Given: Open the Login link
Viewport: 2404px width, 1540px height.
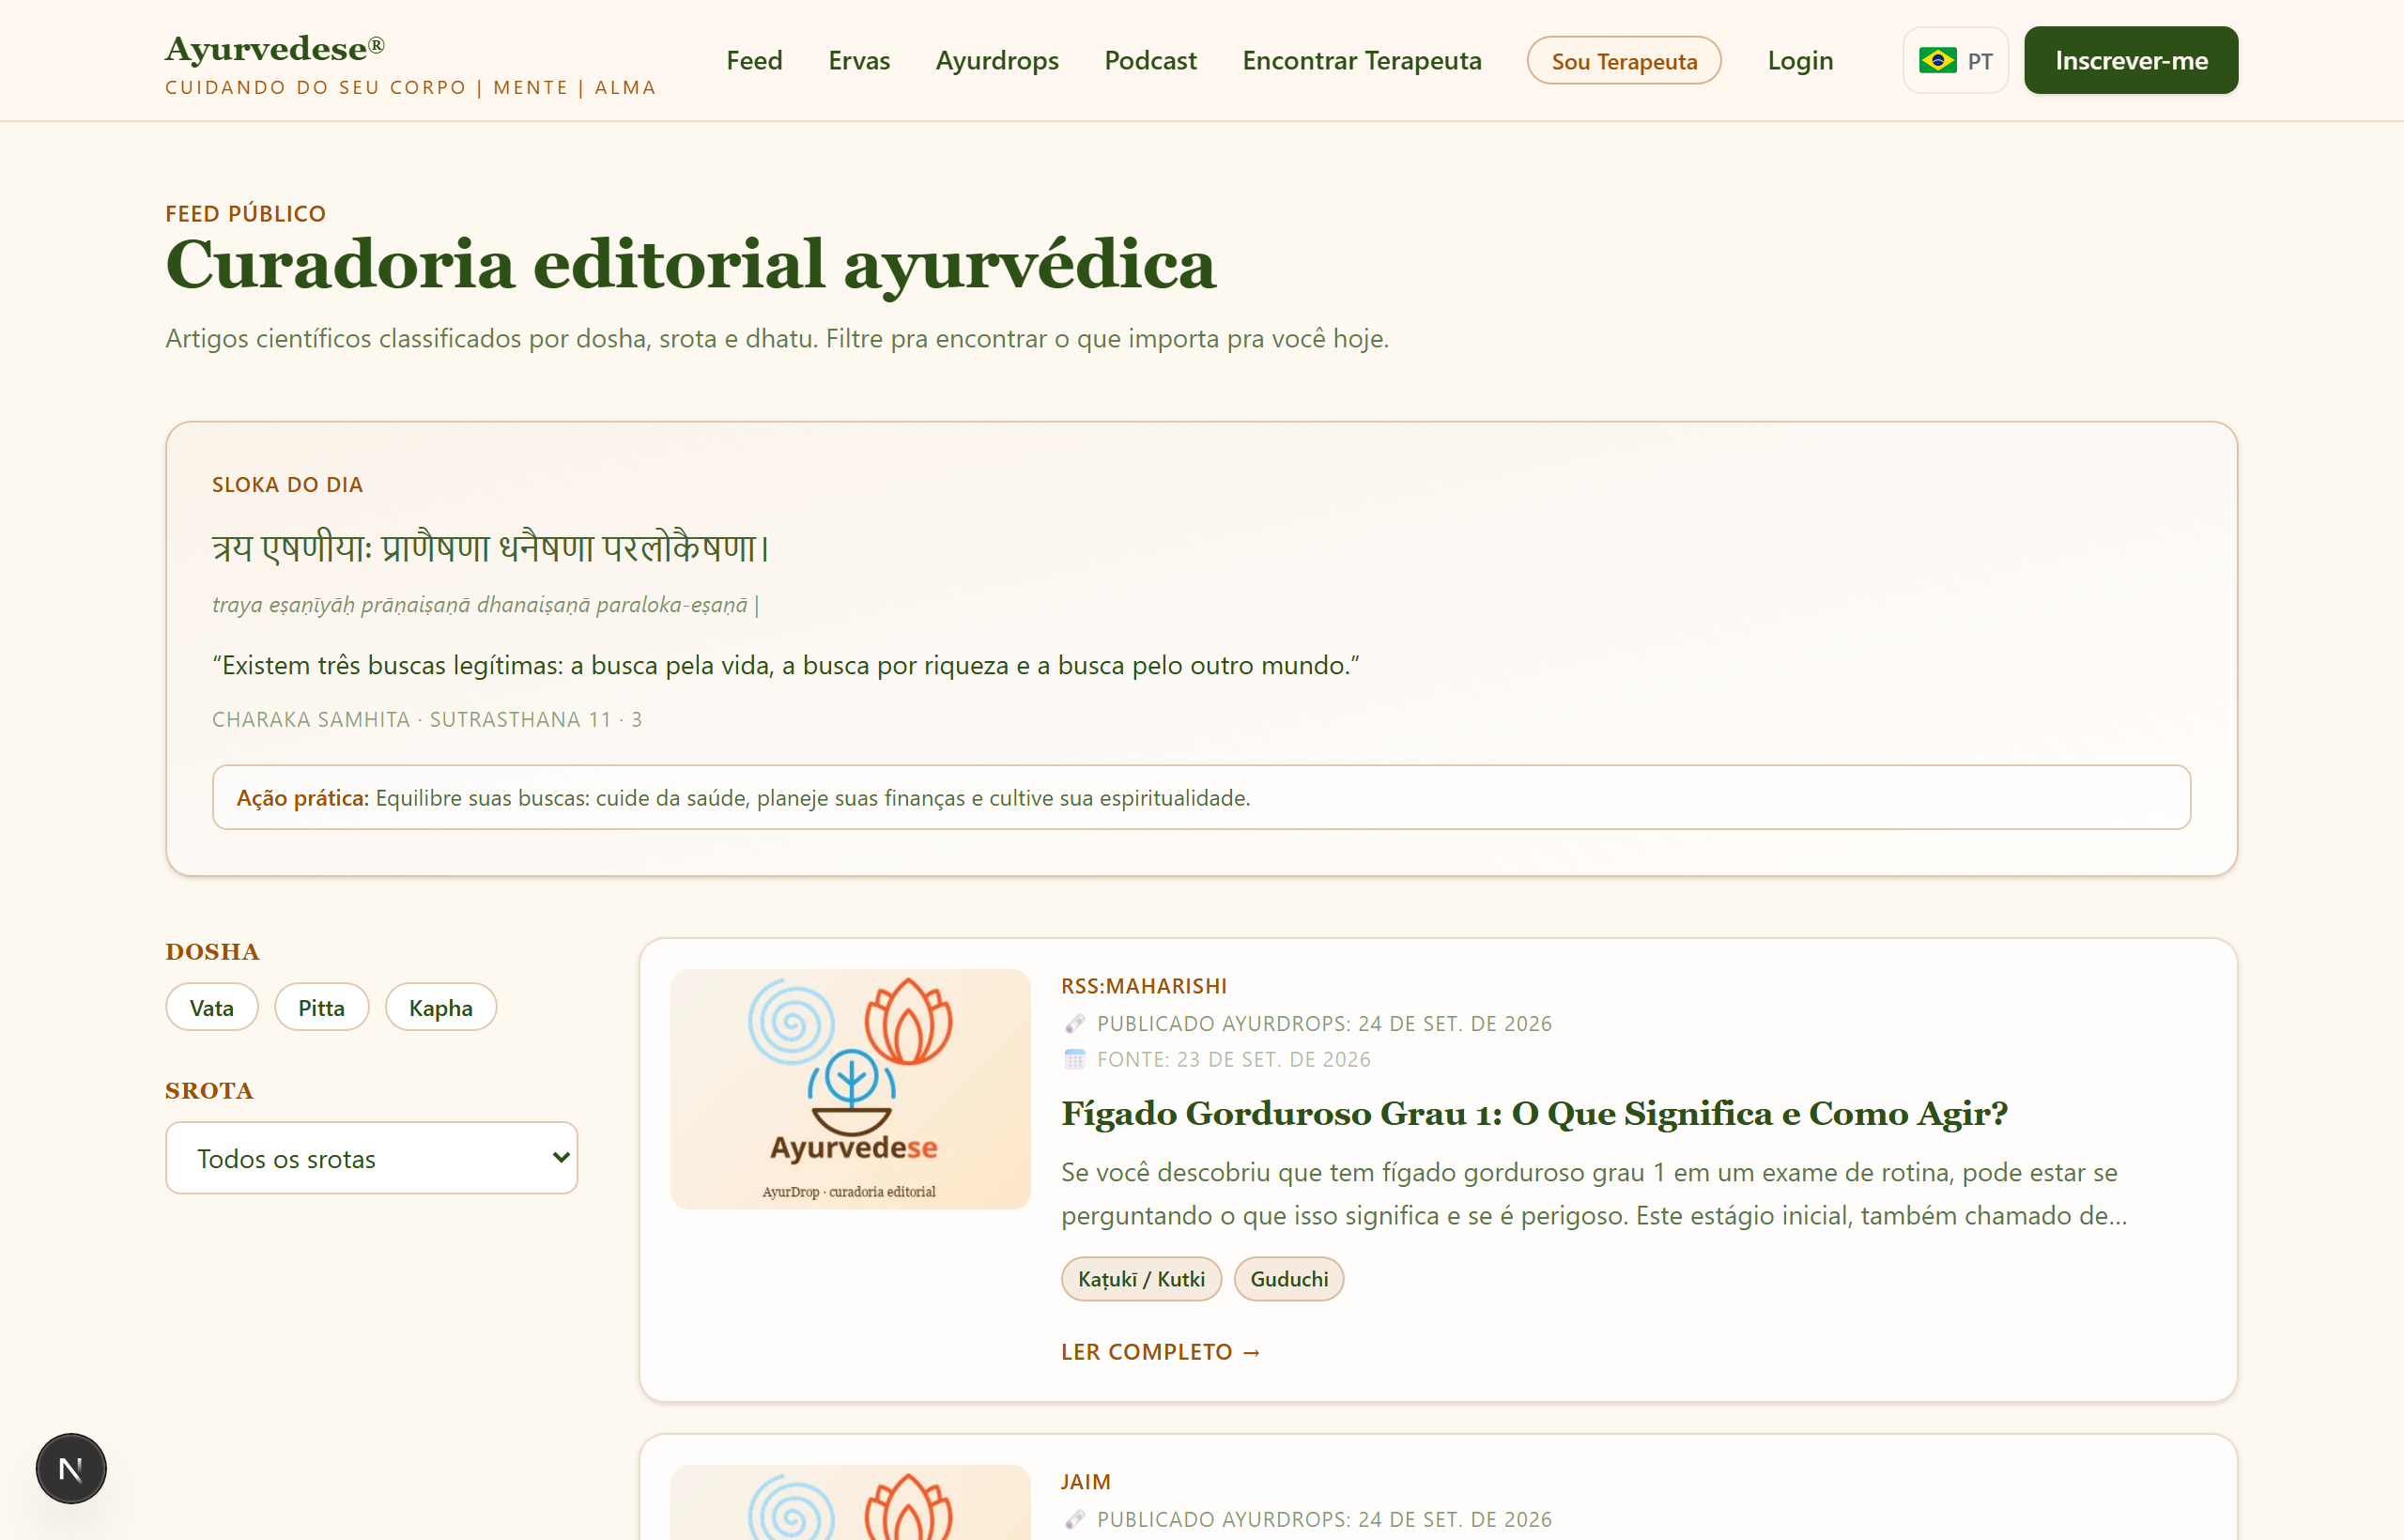Looking at the screenshot, I should 1800,61.
